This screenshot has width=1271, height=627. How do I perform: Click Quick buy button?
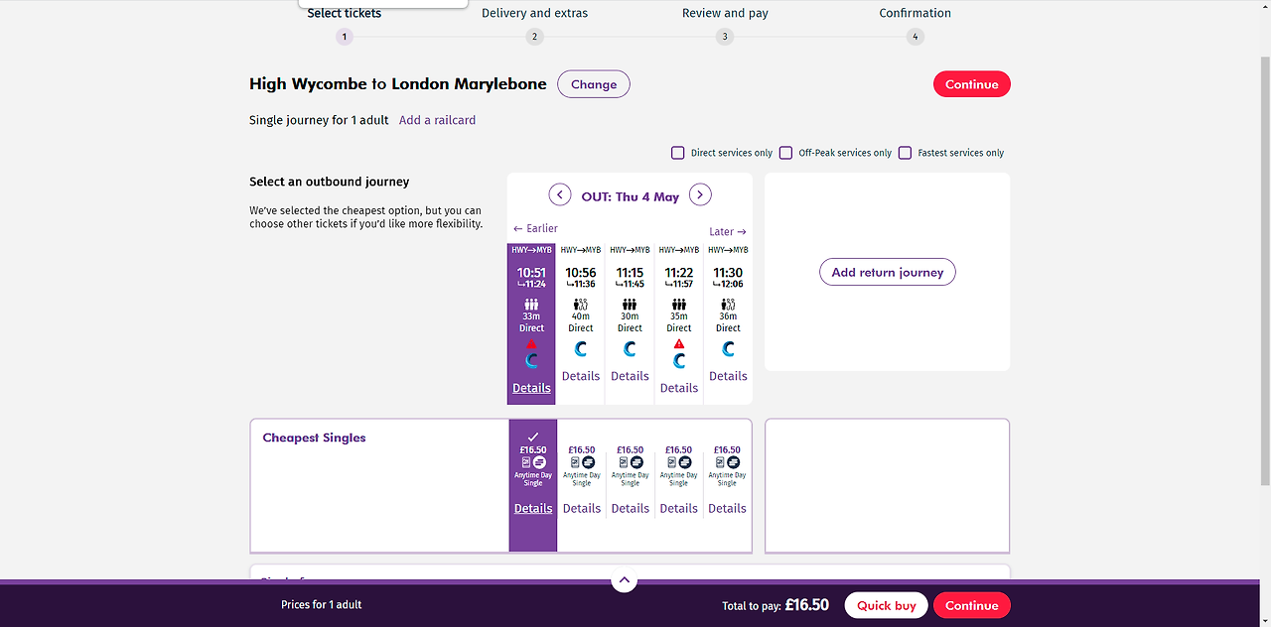pos(887,605)
